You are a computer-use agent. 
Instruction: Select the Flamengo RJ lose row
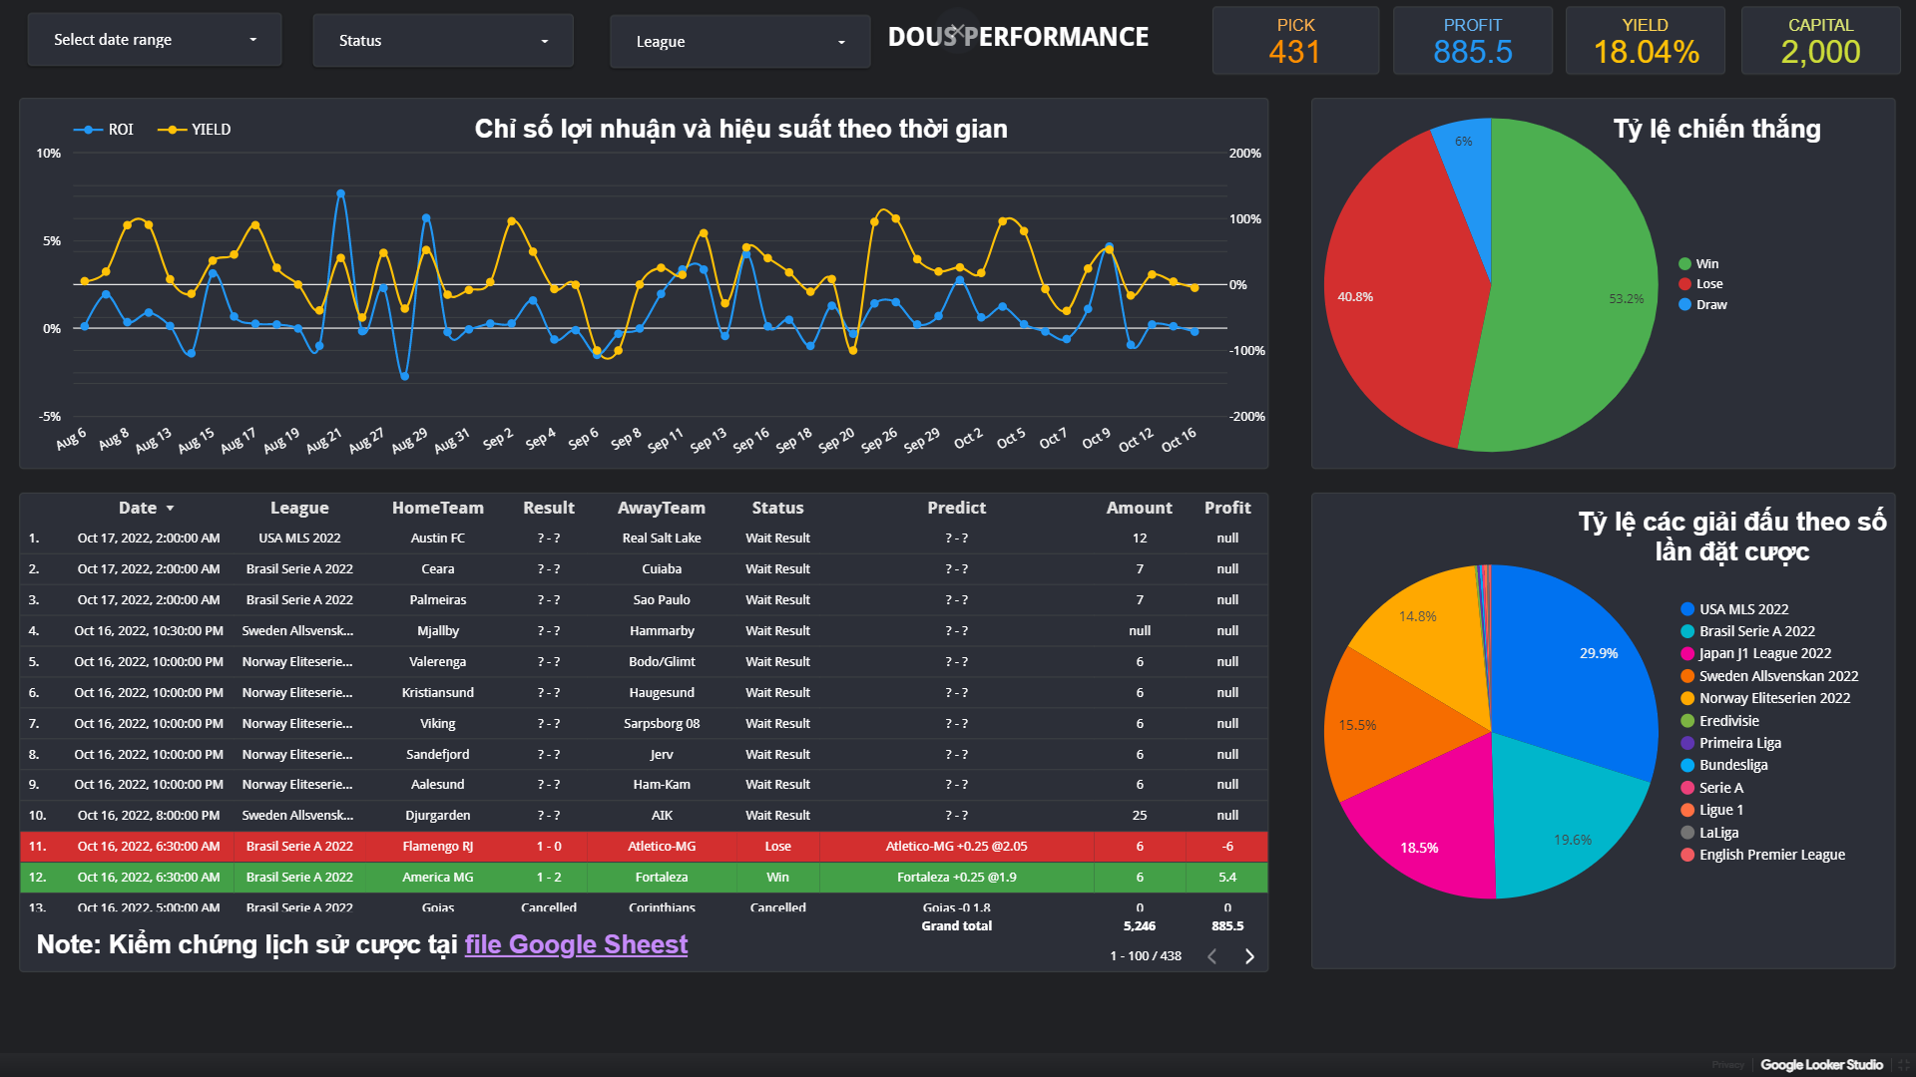pos(437,847)
